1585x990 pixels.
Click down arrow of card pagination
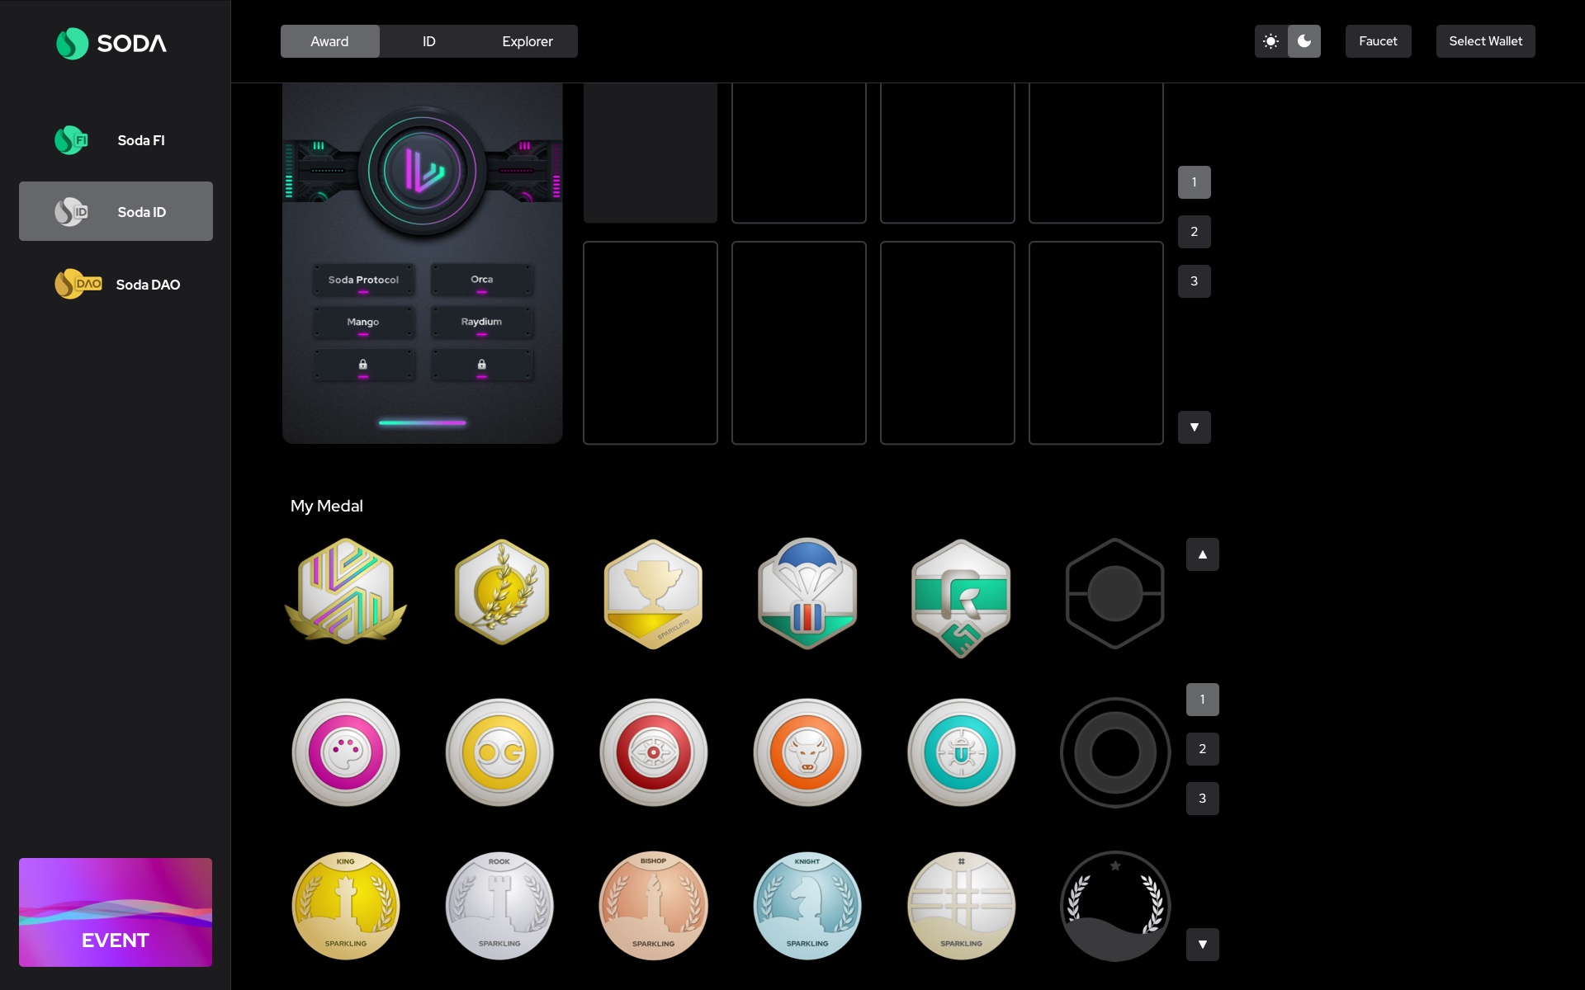pyautogui.click(x=1194, y=427)
